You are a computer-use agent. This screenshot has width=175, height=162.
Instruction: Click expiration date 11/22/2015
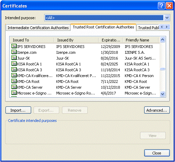click(x=110, y=76)
